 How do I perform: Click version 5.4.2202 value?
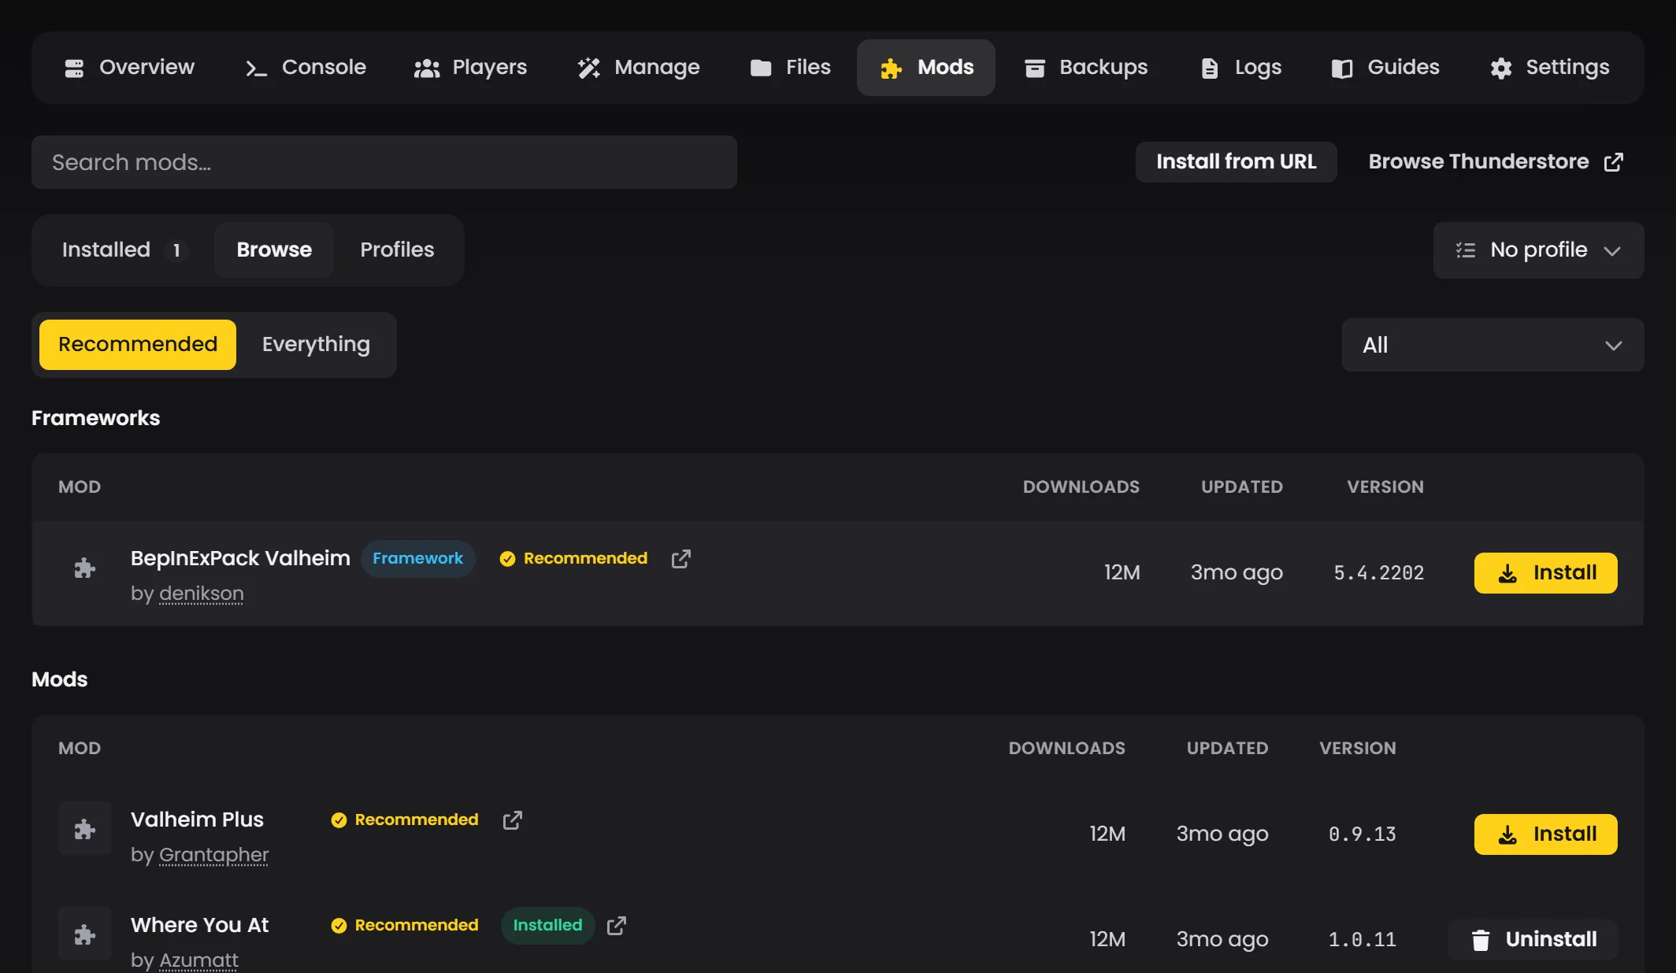click(x=1378, y=573)
